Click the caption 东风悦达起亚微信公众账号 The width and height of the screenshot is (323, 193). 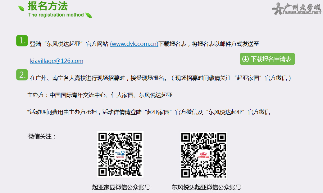[206, 187]
